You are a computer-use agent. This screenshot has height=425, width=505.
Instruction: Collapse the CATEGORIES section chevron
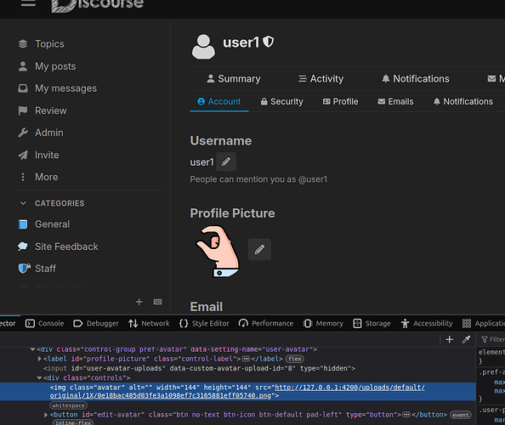click(23, 203)
